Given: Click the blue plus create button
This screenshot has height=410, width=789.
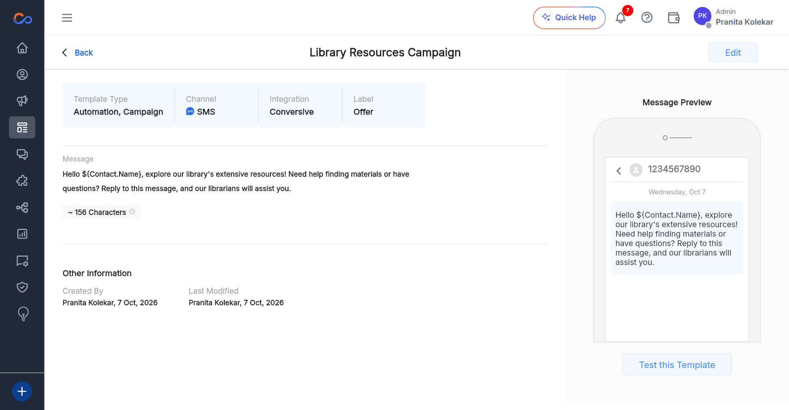Looking at the screenshot, I should pyautogui.click(x=22, y=391).
